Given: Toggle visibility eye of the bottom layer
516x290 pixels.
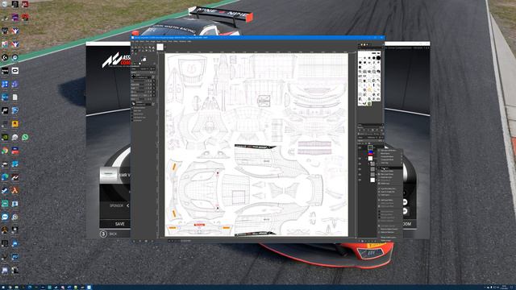Looking at the screenshot, I should coord(360,180).
